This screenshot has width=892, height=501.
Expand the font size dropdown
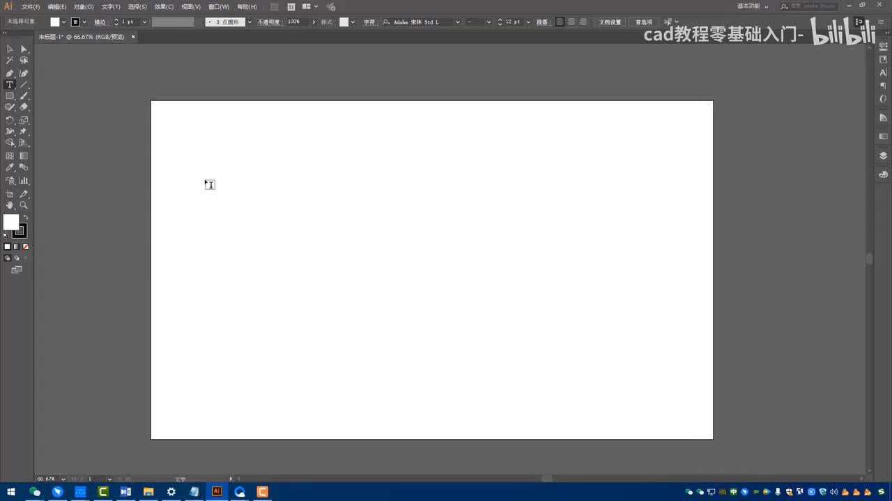(528, 22)
